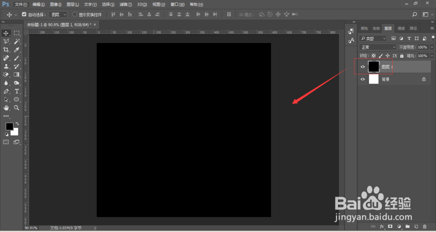Add a layer mask
Image resolution: width=436 pixels, height=232 pixels.
point(390,226)
